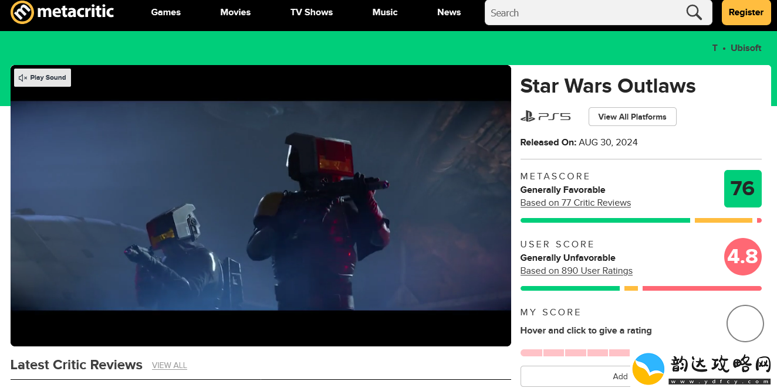Click the Latest Critic Reviews heading

[76, 365]
